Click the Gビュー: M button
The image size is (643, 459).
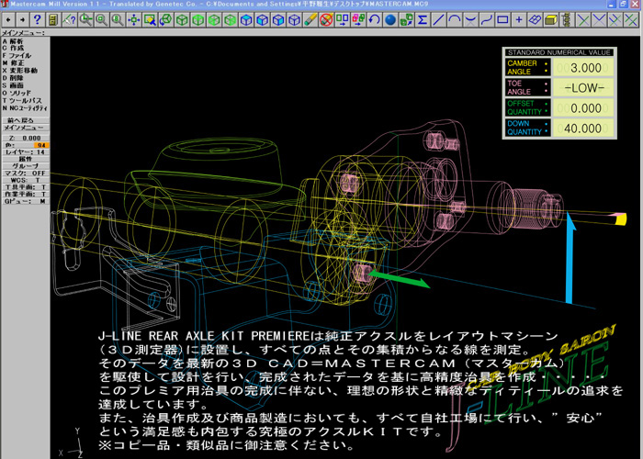[x=26, y=201]
